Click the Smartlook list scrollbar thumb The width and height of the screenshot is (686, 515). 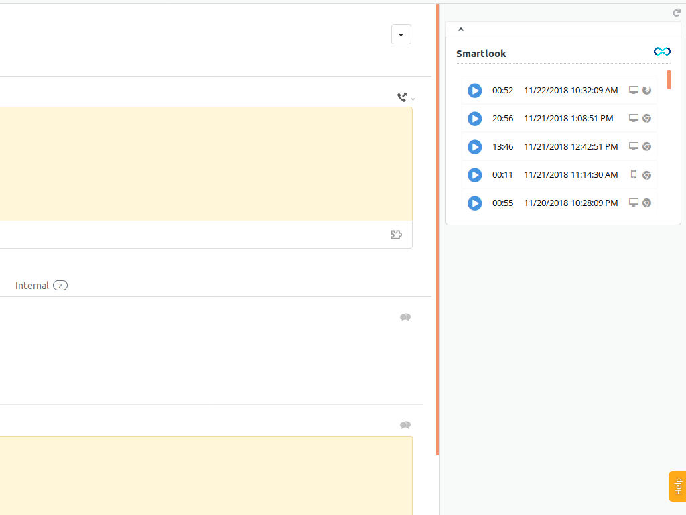(669, 79)
